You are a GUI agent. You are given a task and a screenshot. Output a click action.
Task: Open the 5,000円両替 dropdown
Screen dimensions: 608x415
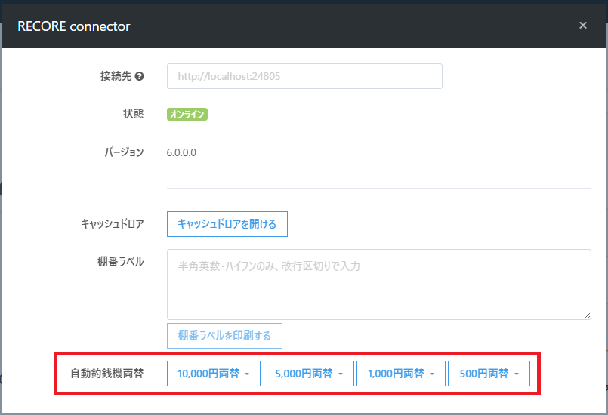[309, 373]
